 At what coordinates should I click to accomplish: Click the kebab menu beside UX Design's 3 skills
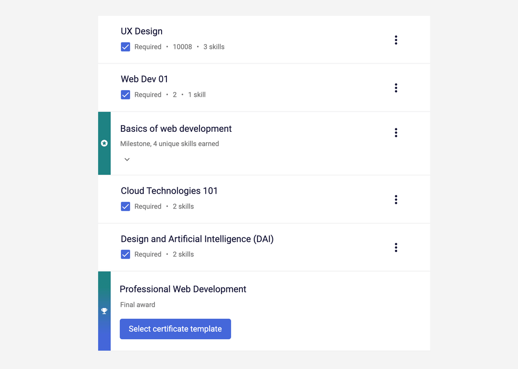396,40
